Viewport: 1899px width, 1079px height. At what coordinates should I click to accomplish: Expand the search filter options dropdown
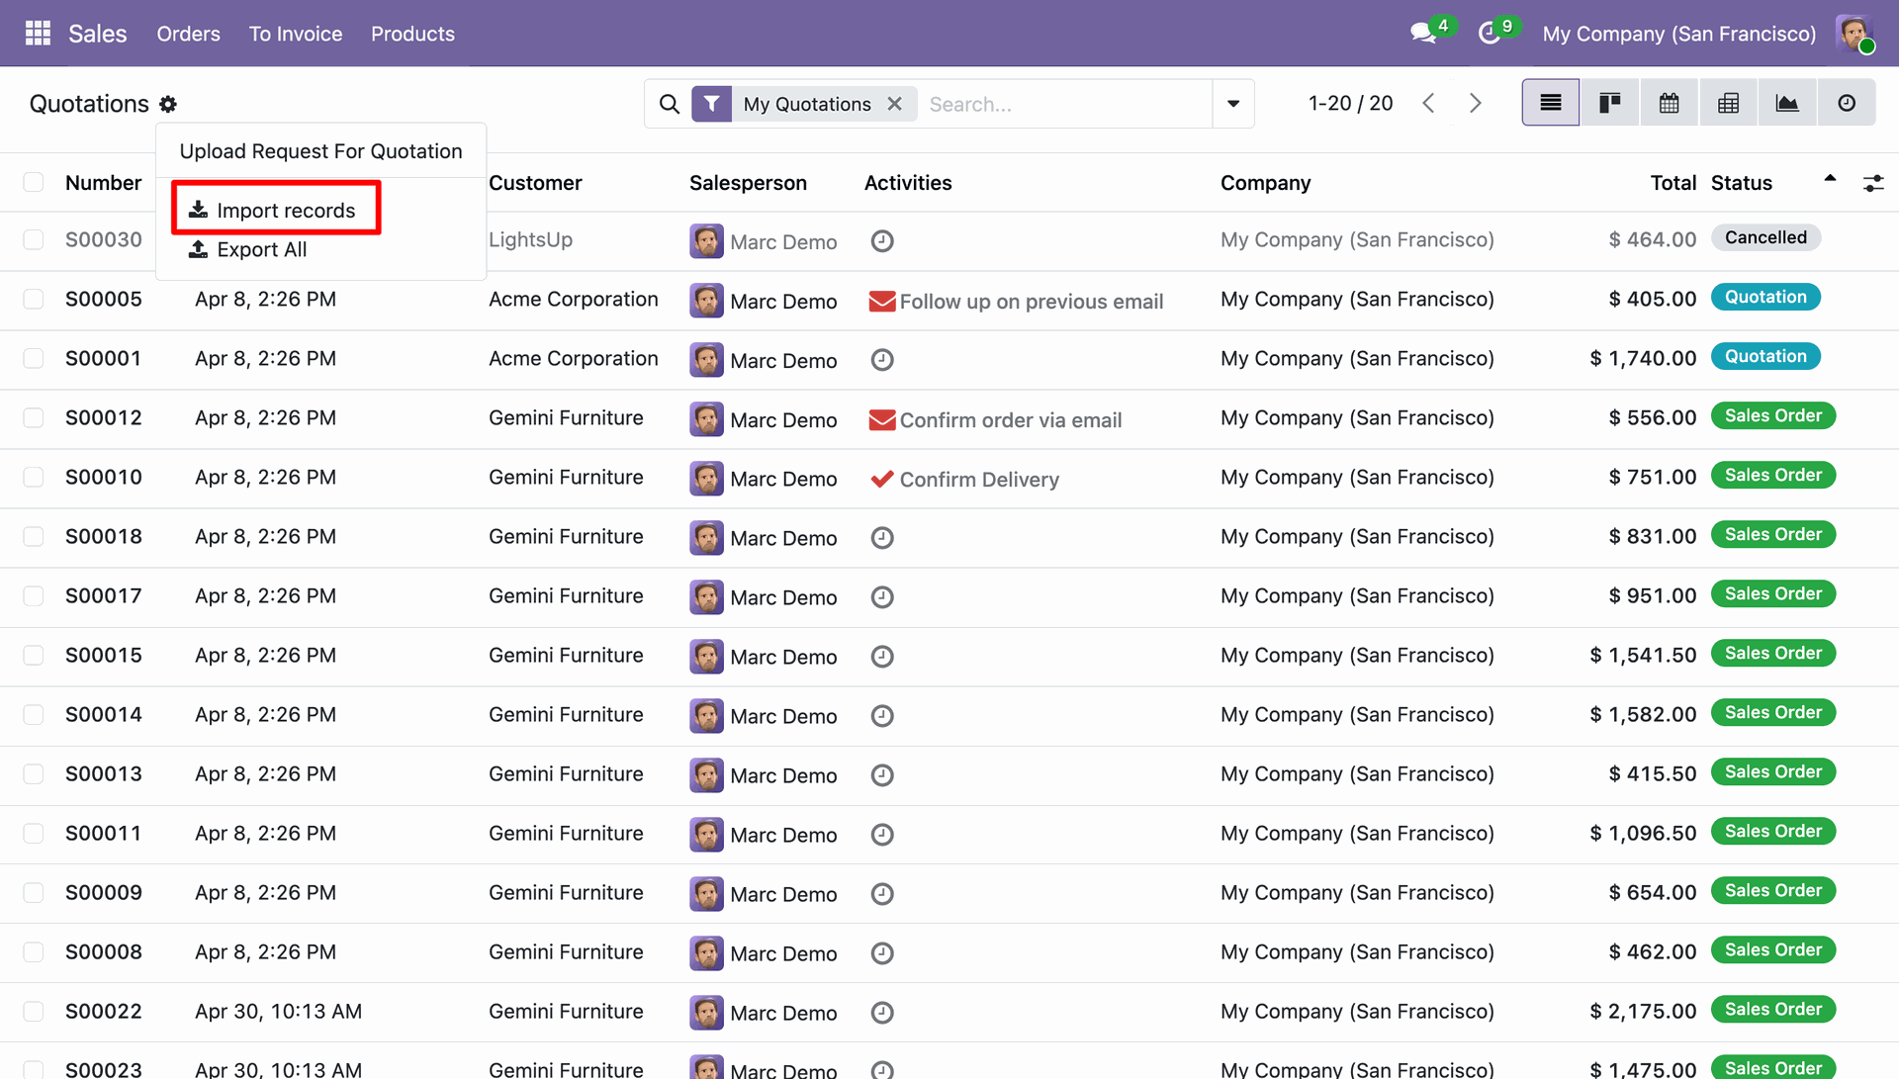point(1233,104)
